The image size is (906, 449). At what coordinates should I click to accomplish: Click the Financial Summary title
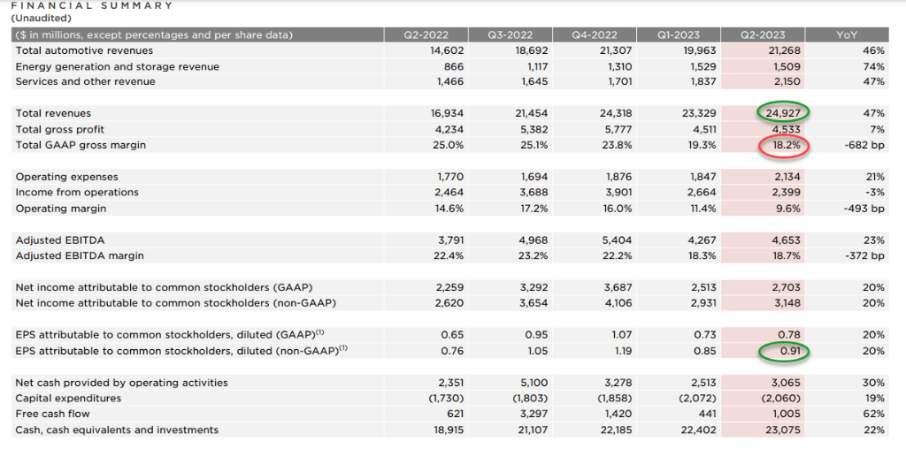pos(93,6)
